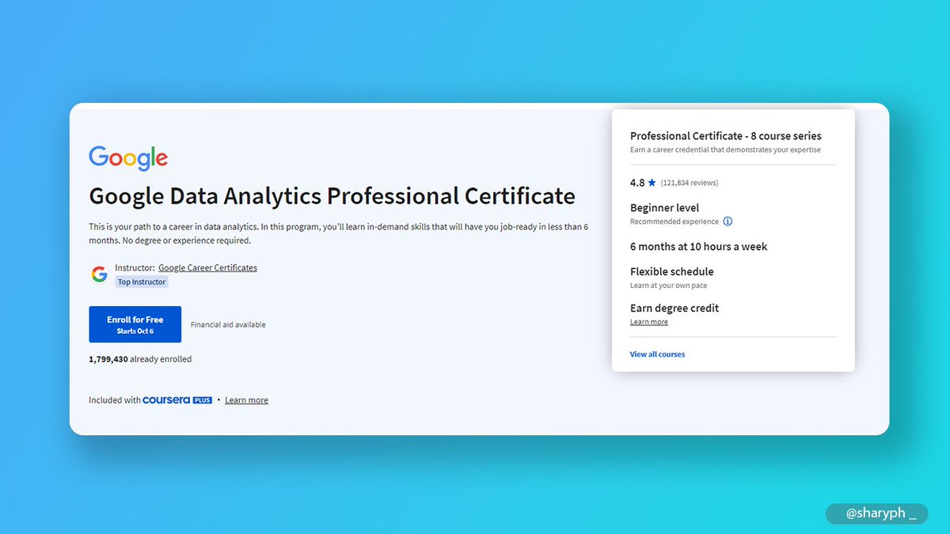This screenshot has height=534, width=950.
Task: Click the 4.8 rating value
Action: [636, 182]
